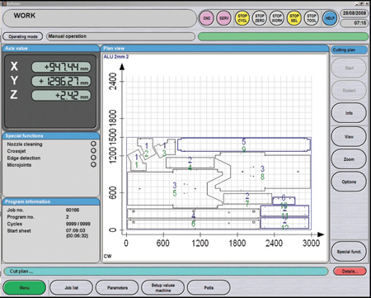Activate the yellow STOP CYCL button
The height and width of the screenshot is (298, 371).
point(242,18)
